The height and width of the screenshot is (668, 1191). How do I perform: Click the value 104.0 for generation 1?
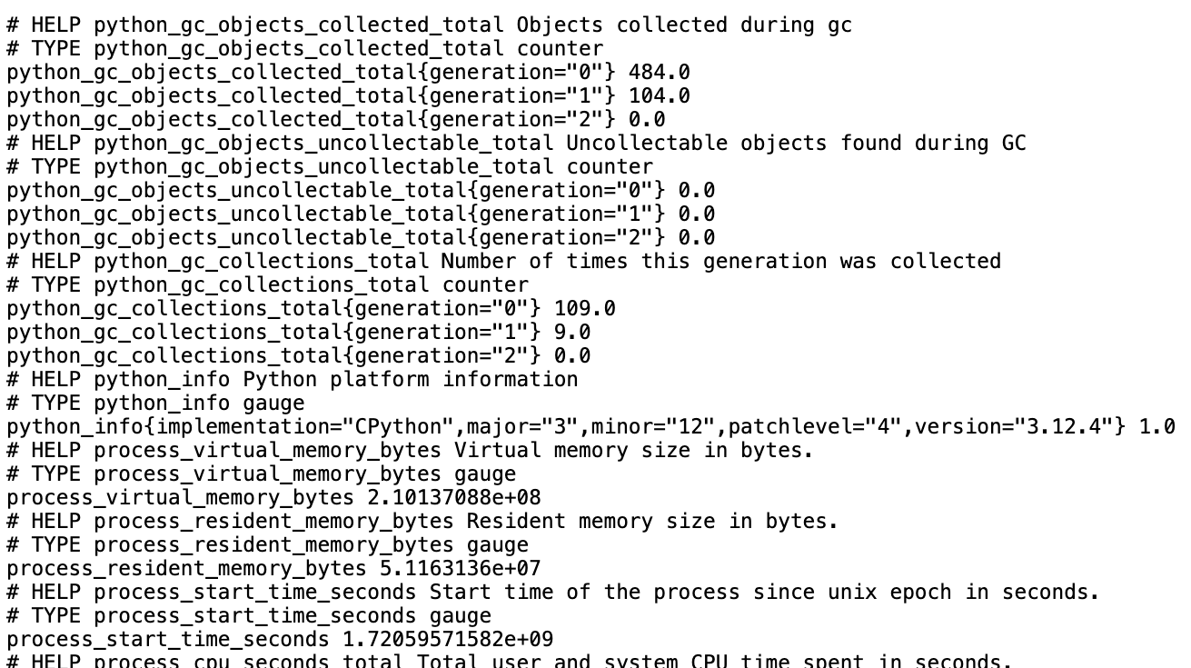tap(659, 95)
